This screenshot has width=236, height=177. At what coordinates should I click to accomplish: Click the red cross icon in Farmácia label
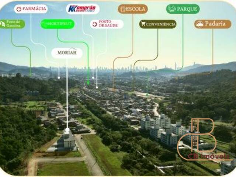[19, 9]
